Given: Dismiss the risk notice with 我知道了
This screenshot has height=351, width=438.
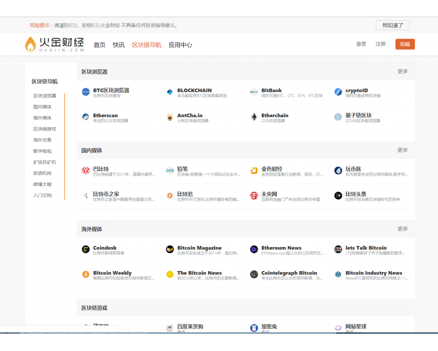Looking at the screenshot, I should pos(393,25).
